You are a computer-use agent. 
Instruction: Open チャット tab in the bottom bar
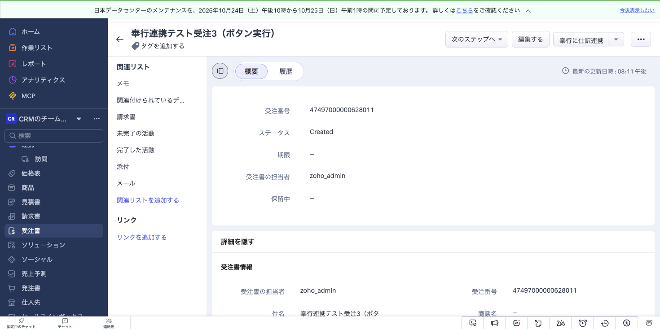[x=65, y=323]
